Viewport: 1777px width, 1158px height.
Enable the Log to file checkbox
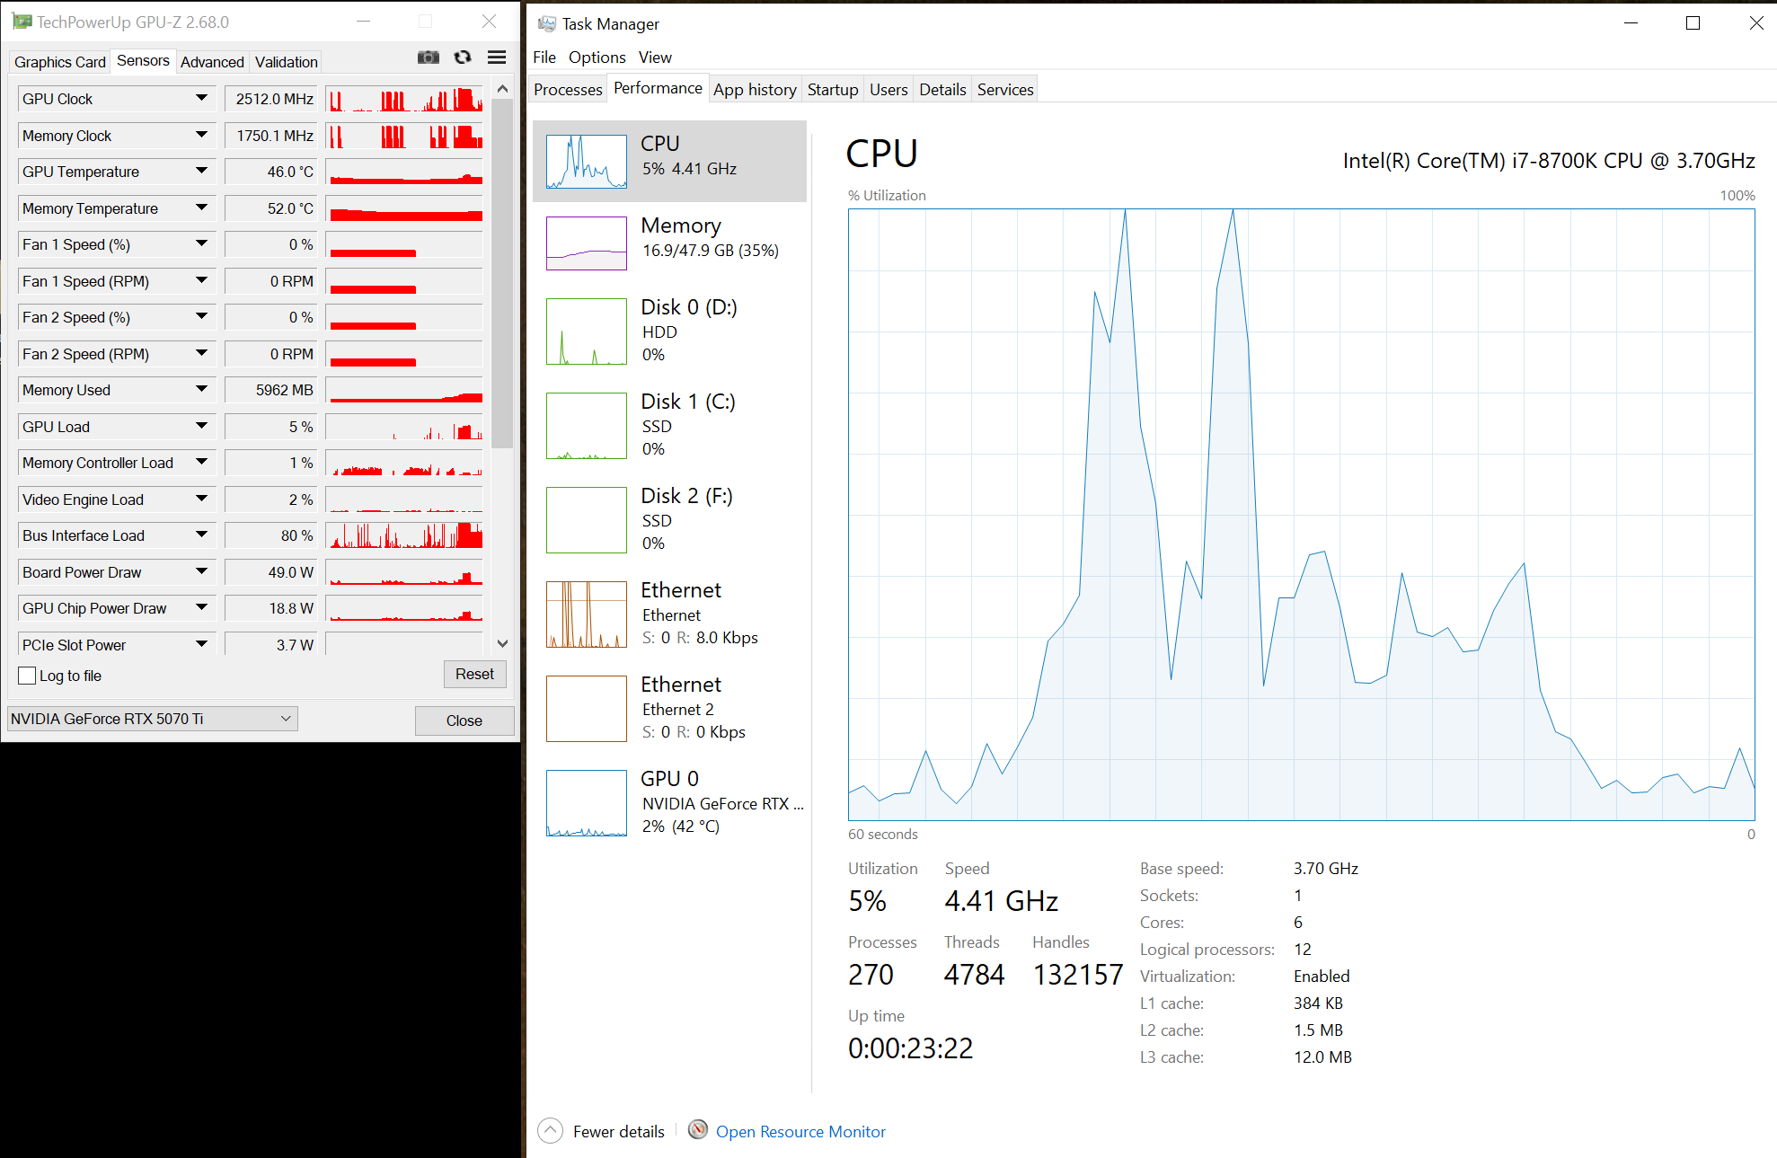click(x=28, y=676)
